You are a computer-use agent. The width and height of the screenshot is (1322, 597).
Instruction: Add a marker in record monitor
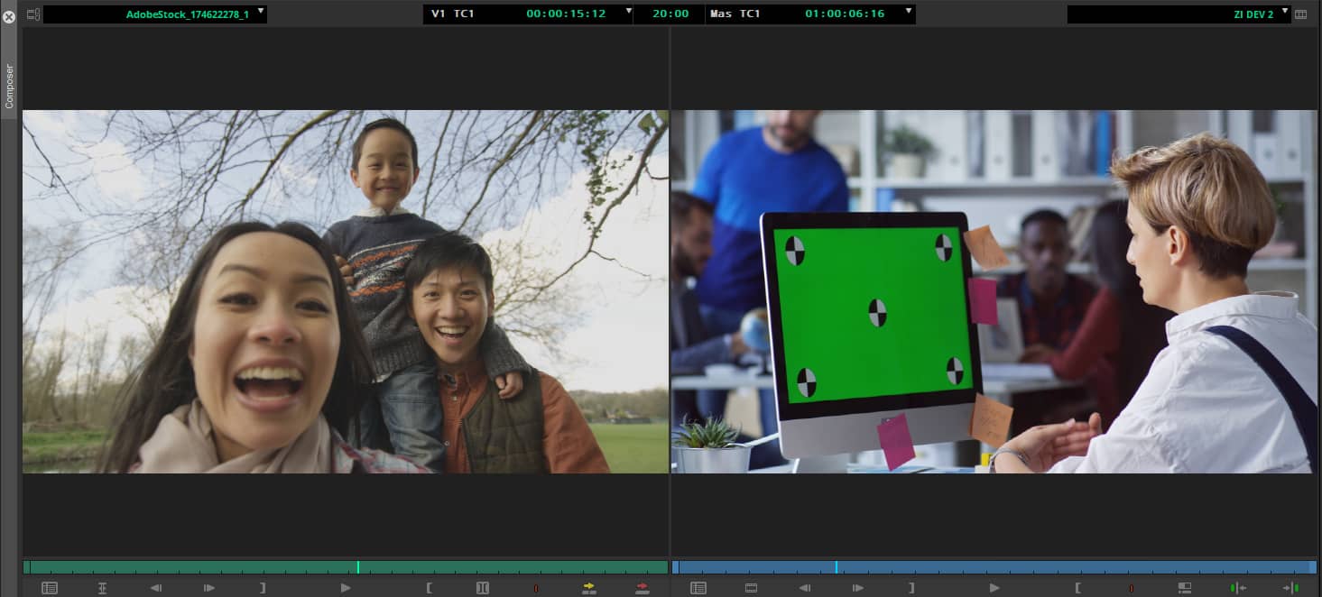tap(1132, 588)
